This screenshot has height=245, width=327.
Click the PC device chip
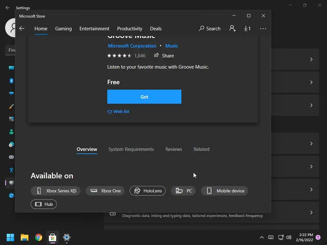tap(183, 191)
